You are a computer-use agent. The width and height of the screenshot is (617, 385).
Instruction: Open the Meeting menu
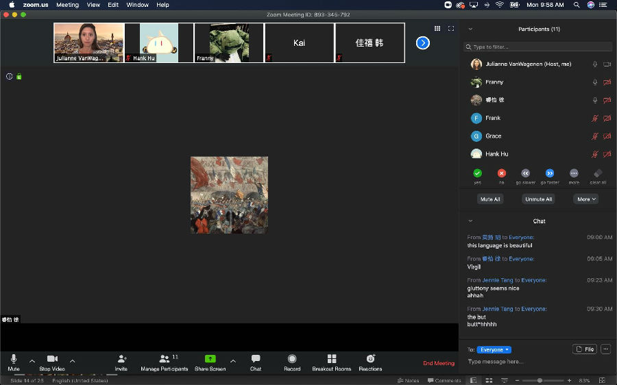(x=67, y=5)
